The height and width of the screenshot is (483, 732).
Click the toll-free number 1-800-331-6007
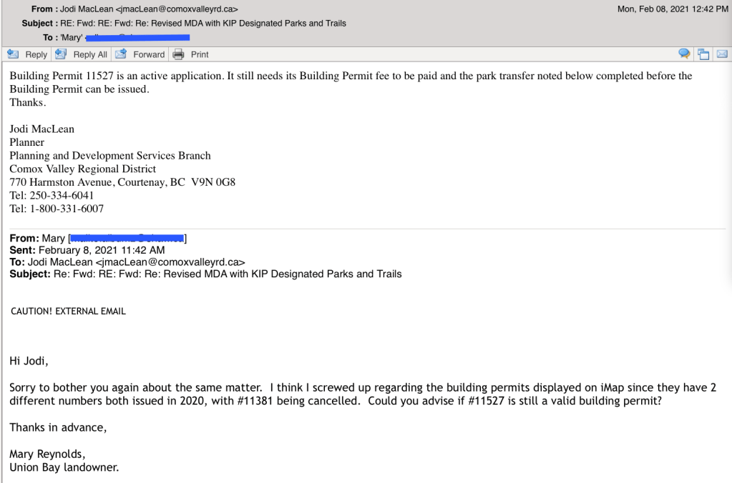(66, 209)
